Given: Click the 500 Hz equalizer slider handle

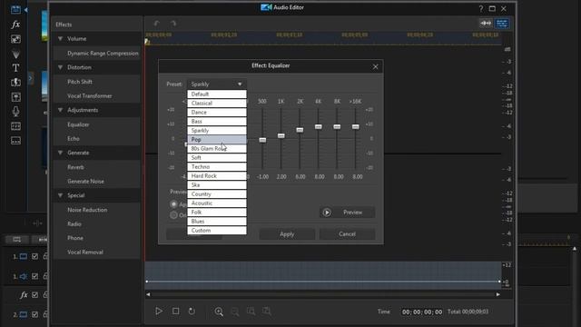Looking at the screenshot, I should 262,140.
